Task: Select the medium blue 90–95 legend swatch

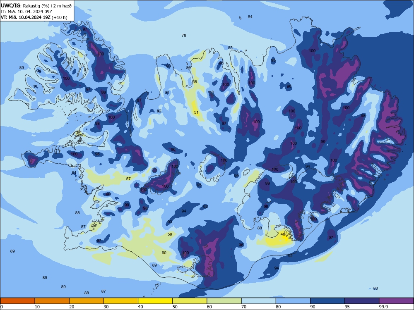Action: (x=327, y=301)
